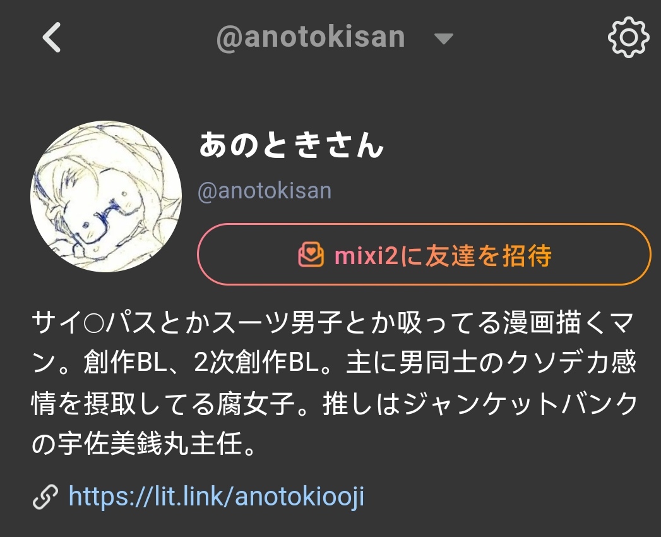
Task: Expand the account switcher triangle beside @anotokisan
Action: (443, 39)
